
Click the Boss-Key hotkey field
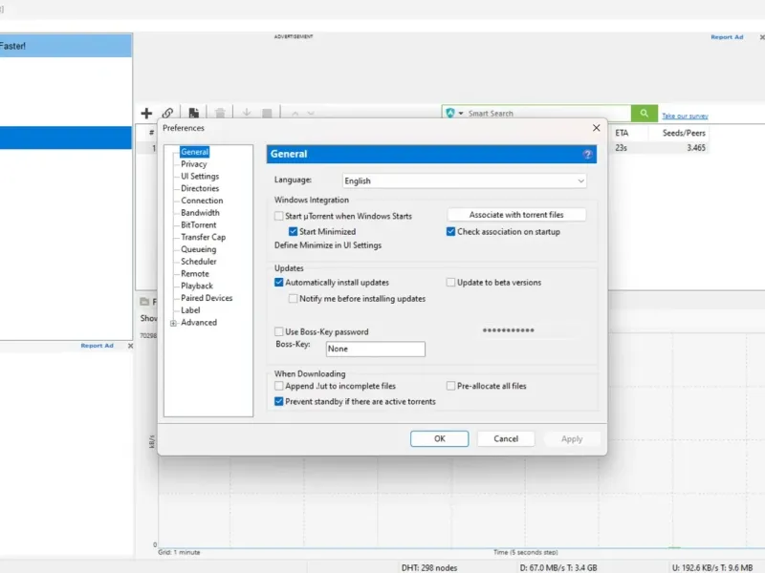[376, 349]
